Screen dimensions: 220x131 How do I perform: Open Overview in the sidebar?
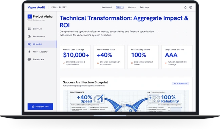pyautogui.click(x=40, y=29)
